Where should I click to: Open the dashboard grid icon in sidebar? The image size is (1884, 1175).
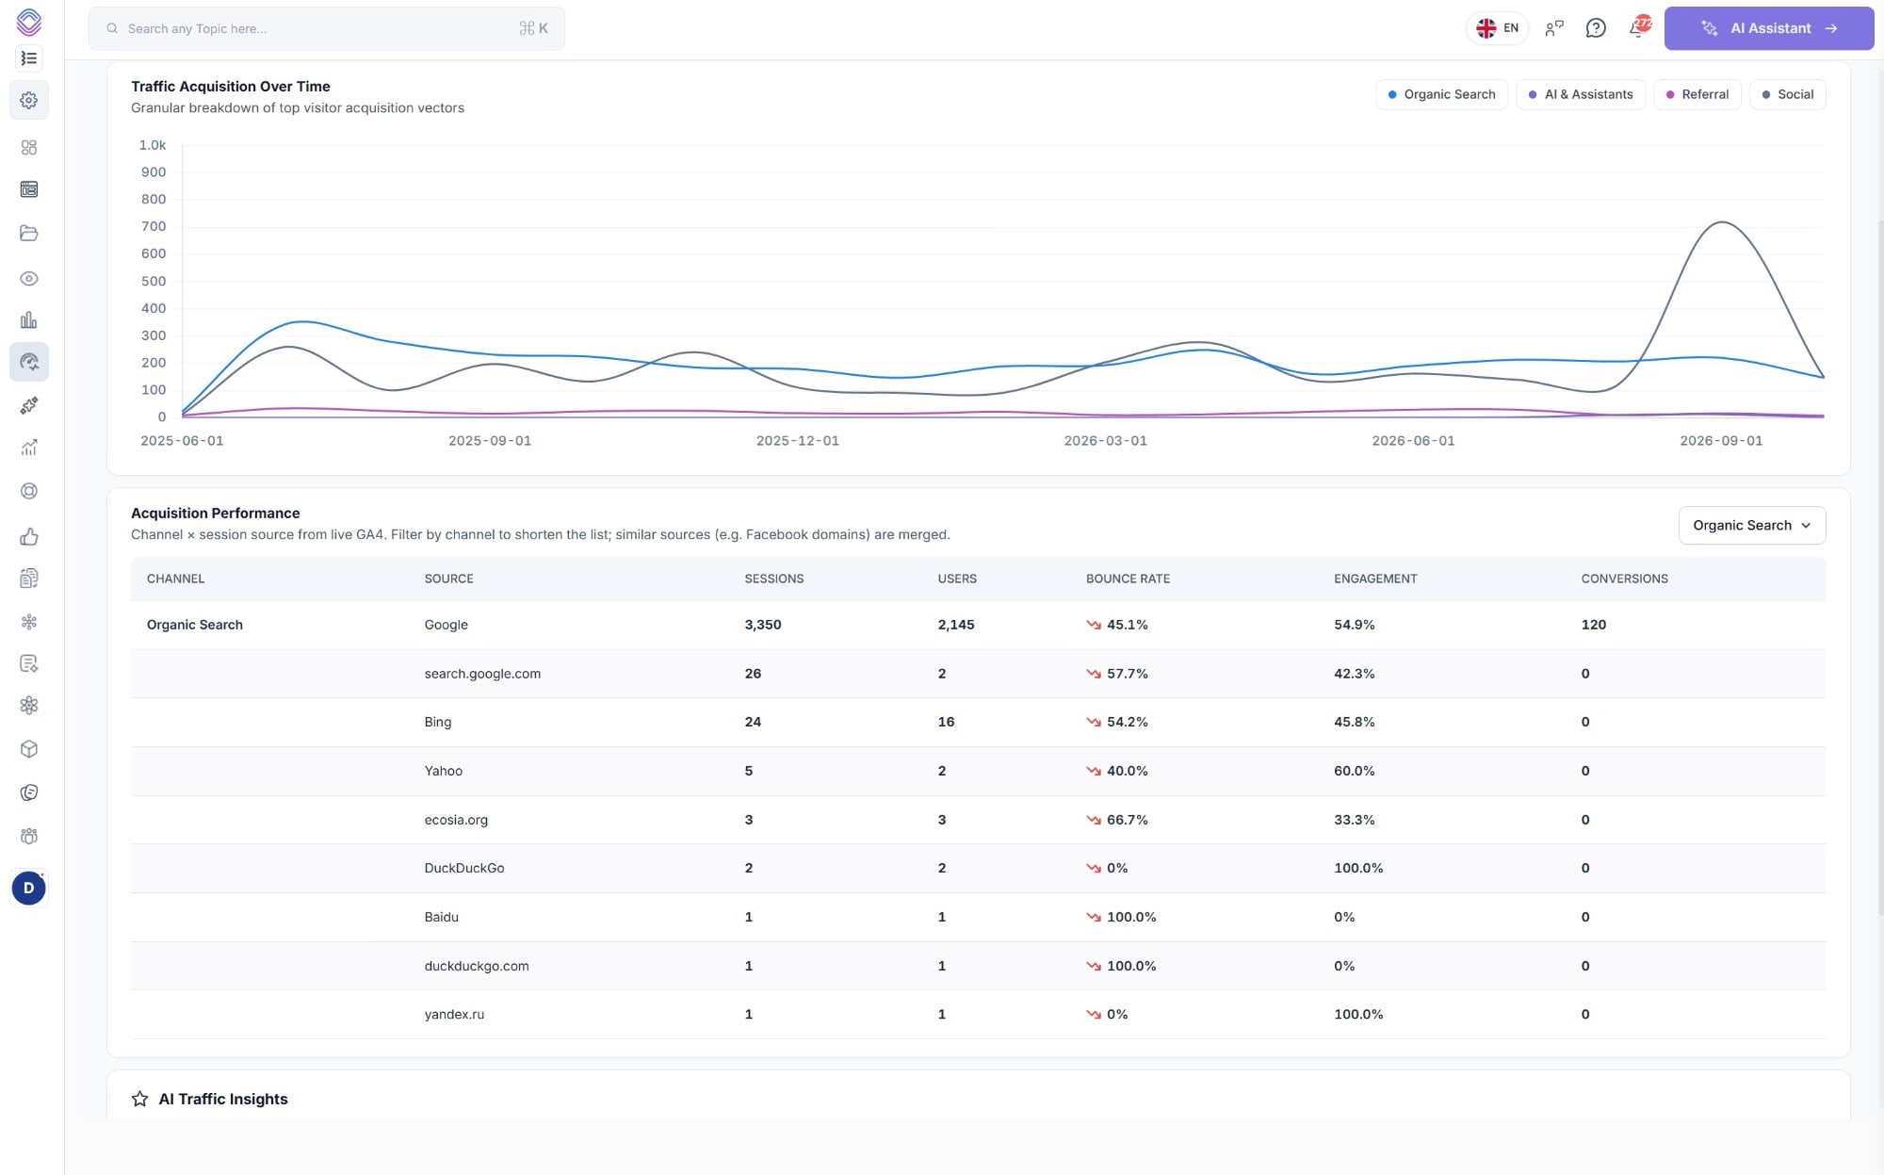coord(29,148)
